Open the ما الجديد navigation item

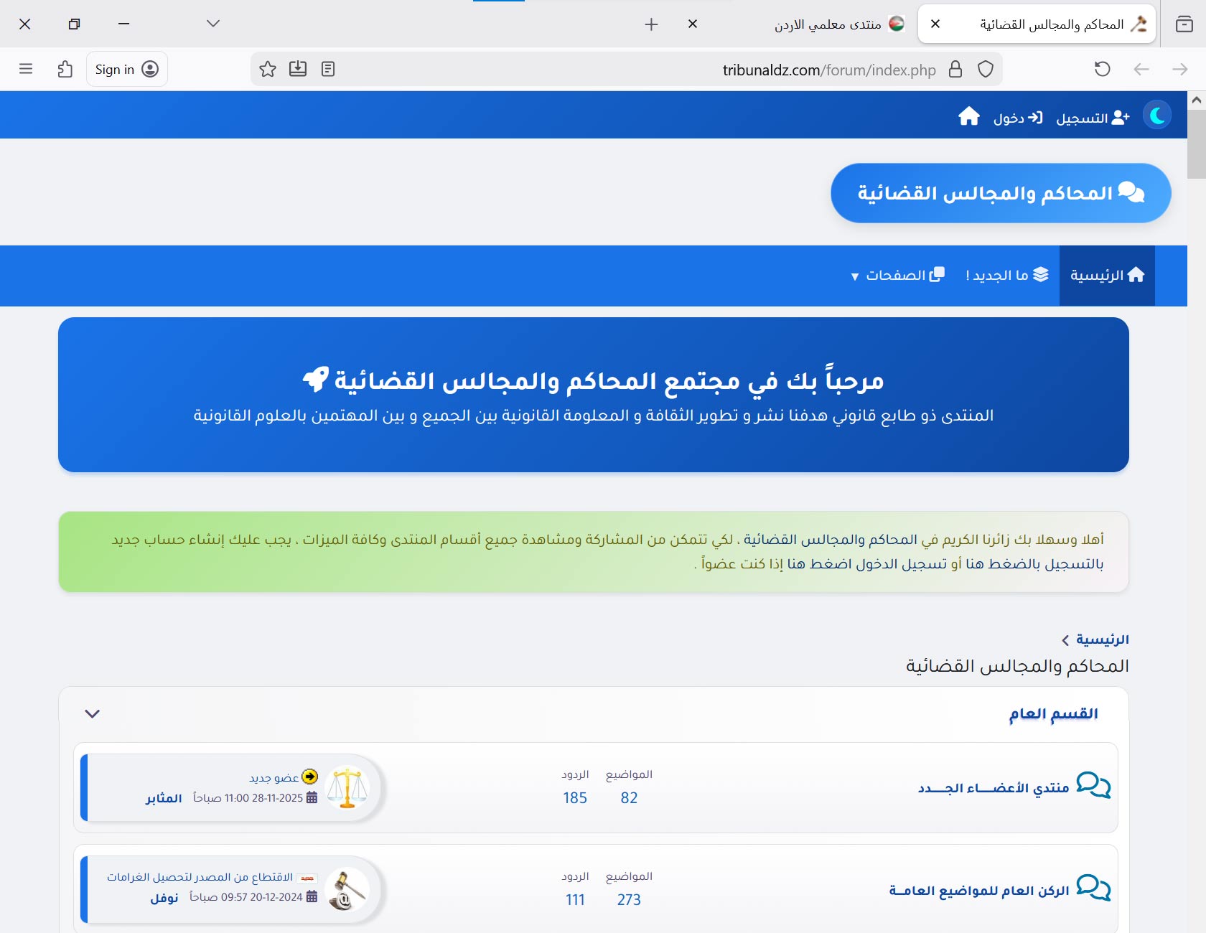point(1006,275)
